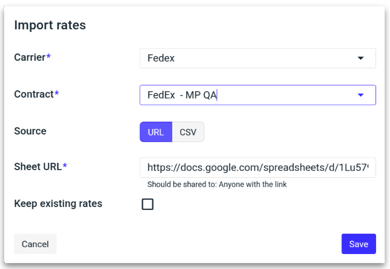Click the required asterisk beside Contract

coord(57,94)
